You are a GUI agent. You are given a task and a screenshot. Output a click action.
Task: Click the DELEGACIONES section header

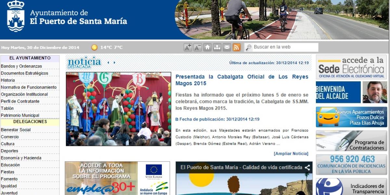coord(30,122)
